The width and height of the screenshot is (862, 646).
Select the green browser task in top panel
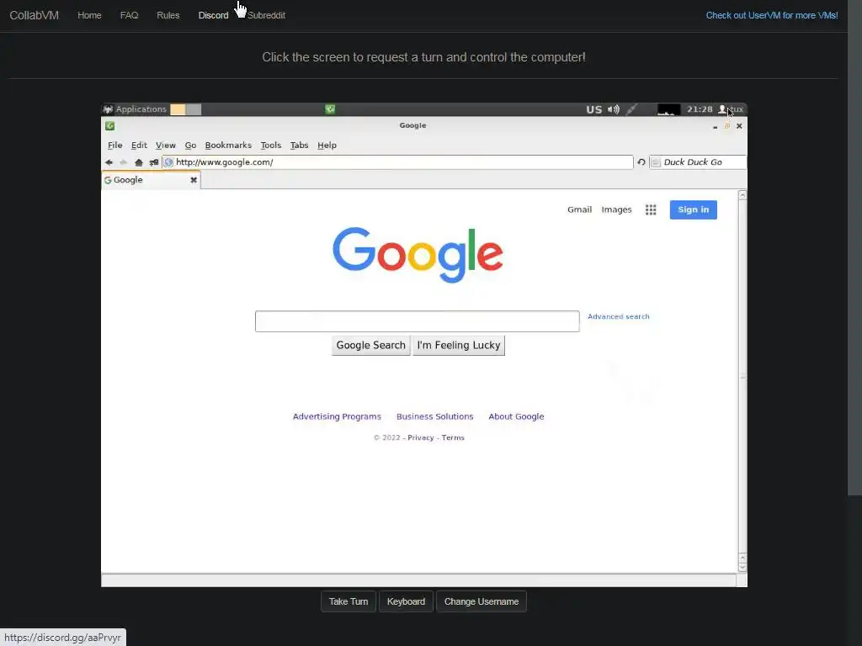coord(330,109)
